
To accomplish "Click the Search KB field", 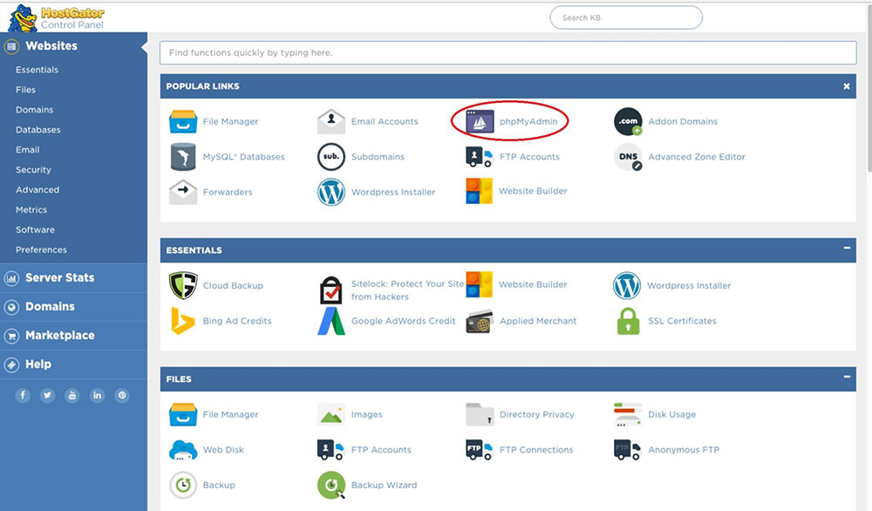I will pyautogui.click(x=626, y=17).
